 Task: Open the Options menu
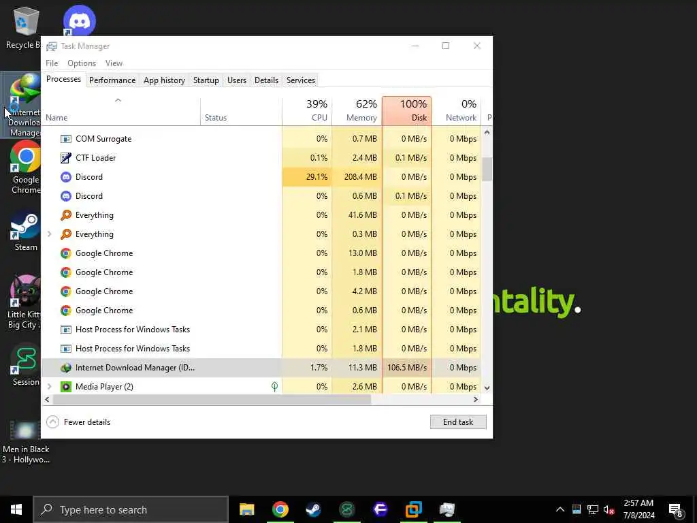82,63
